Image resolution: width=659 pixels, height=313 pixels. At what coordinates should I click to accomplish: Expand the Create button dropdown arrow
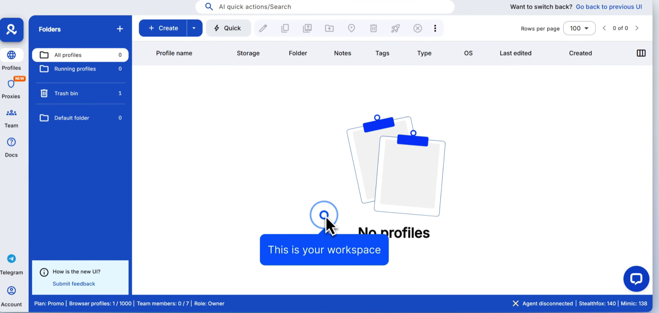(194, 28)
